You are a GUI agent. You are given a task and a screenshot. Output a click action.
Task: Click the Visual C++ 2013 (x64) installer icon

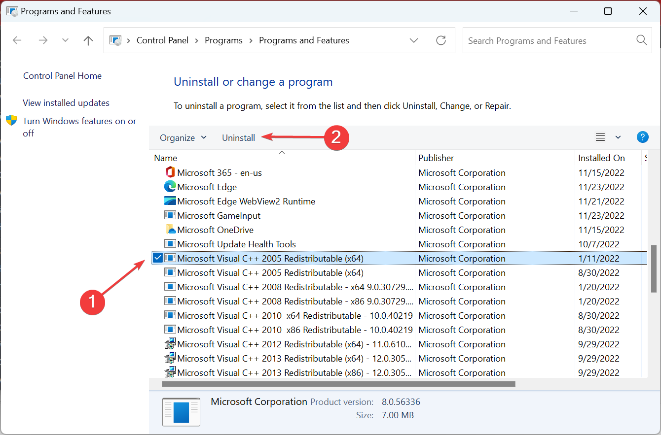pos(170,358)
